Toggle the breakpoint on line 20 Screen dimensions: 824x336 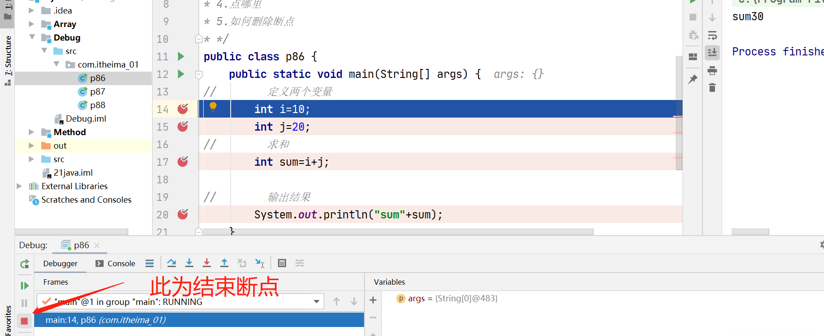(x=182, y=214)
